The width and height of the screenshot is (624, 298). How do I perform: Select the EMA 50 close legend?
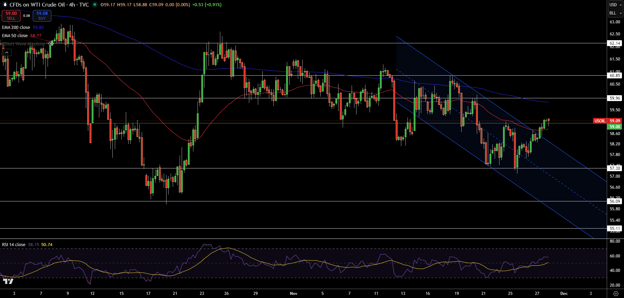[x=15, y=36]
